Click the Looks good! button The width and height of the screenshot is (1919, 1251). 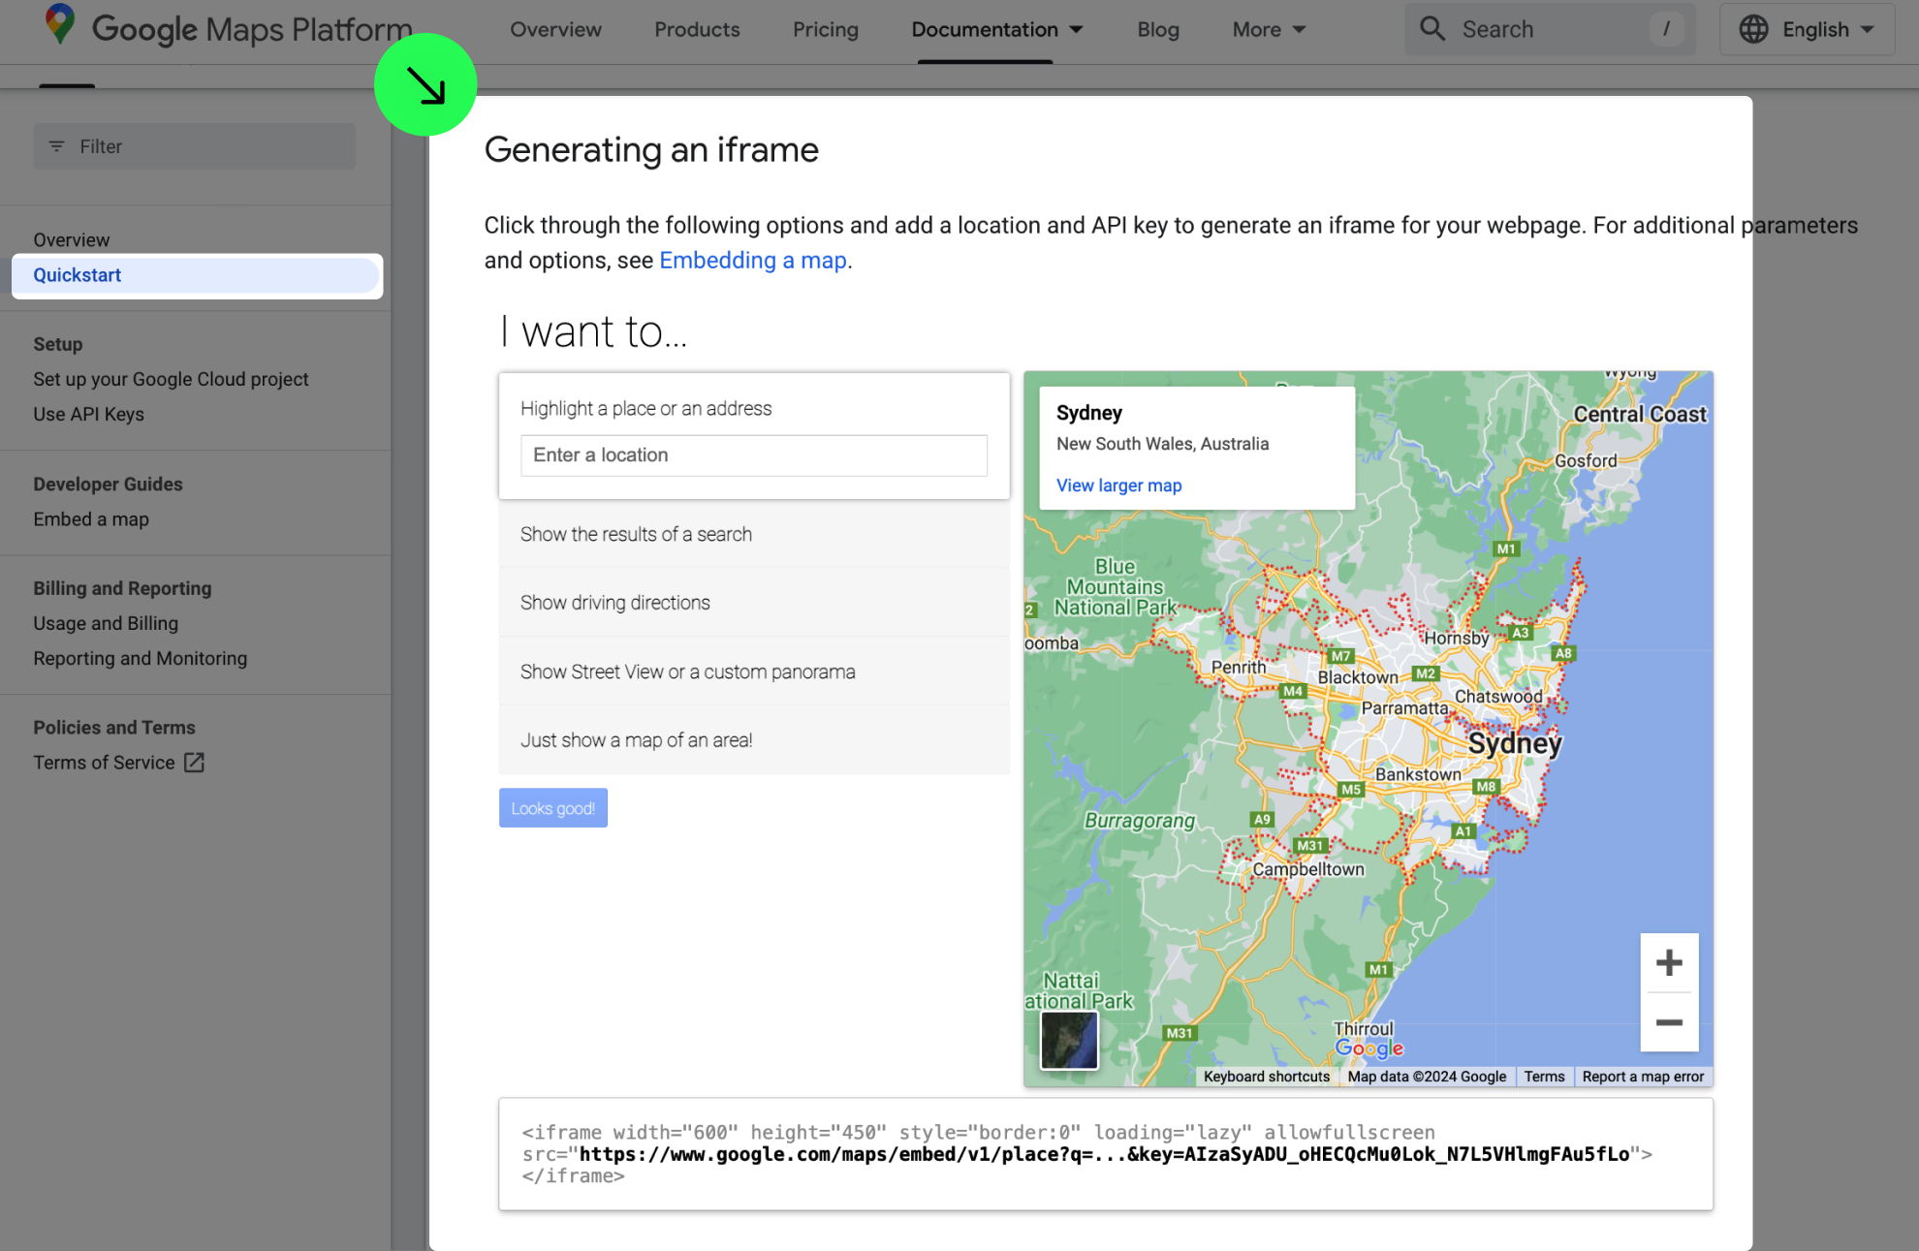552,808
